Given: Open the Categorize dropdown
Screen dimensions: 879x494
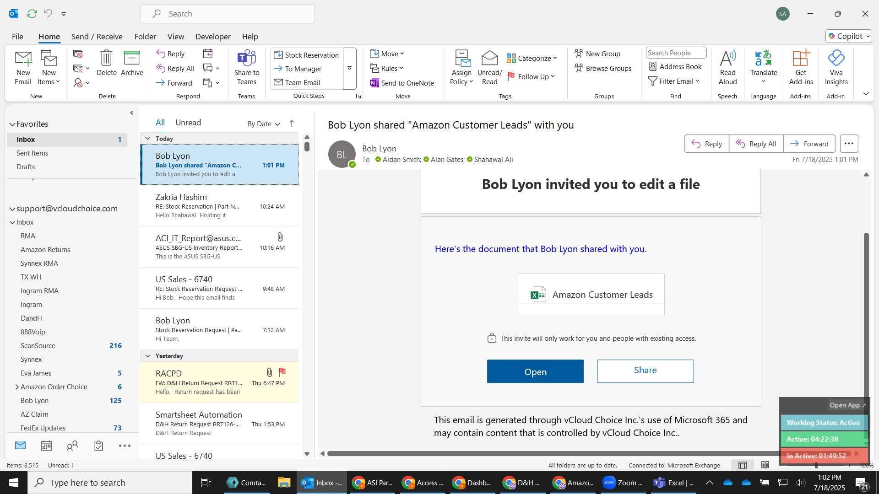Looking at the screenshot, I should click(x=532, y=58).
